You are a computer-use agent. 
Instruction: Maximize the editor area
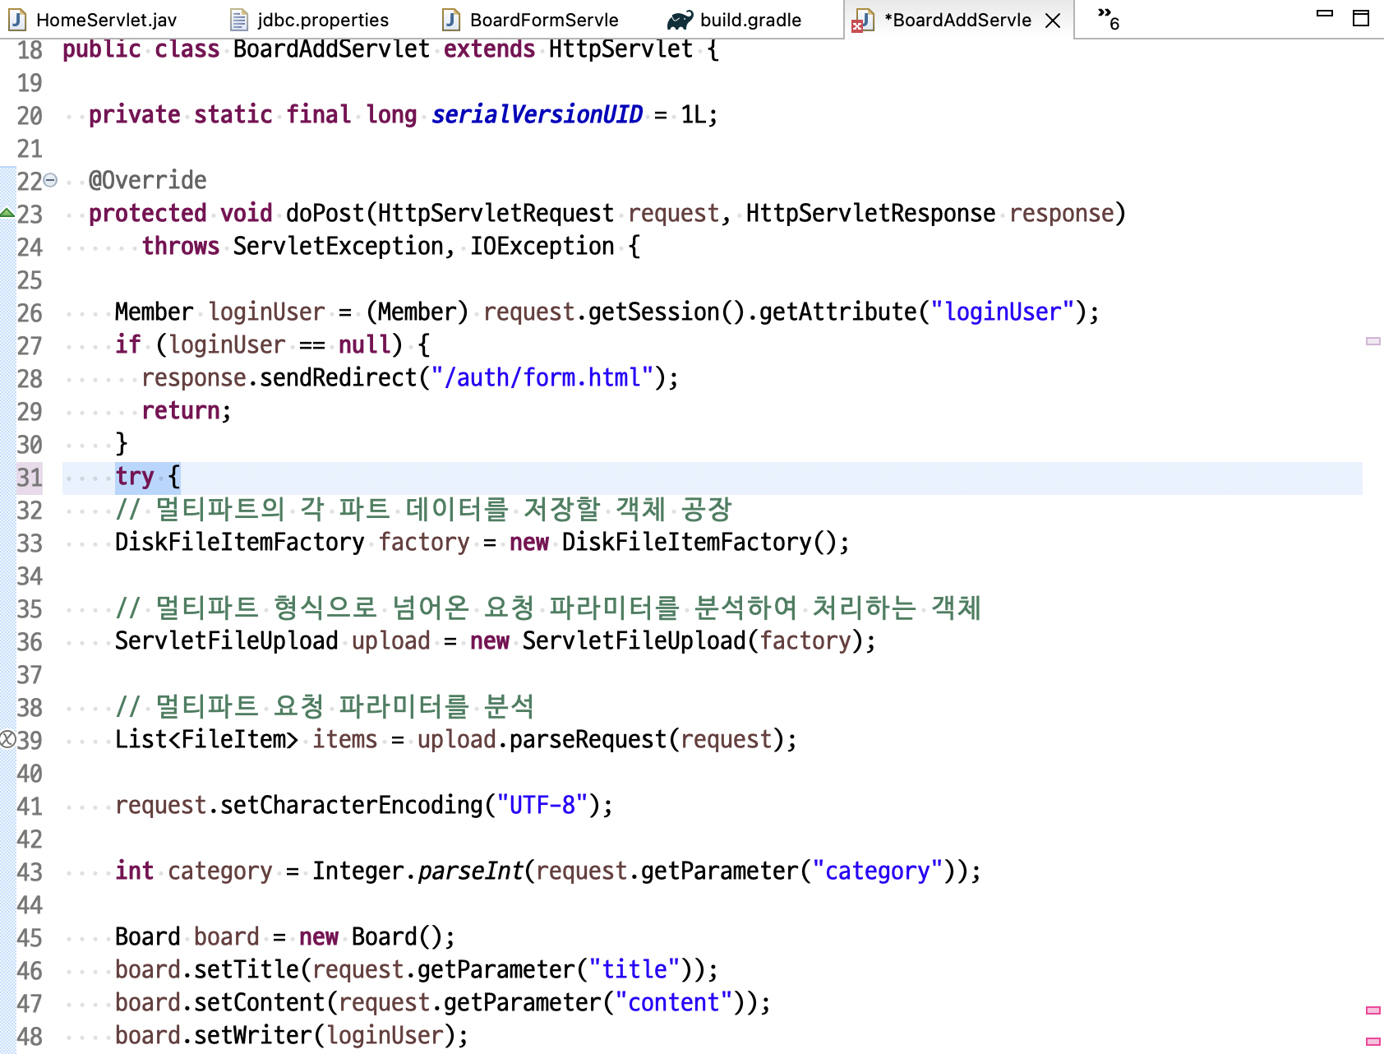(1361, 18)
